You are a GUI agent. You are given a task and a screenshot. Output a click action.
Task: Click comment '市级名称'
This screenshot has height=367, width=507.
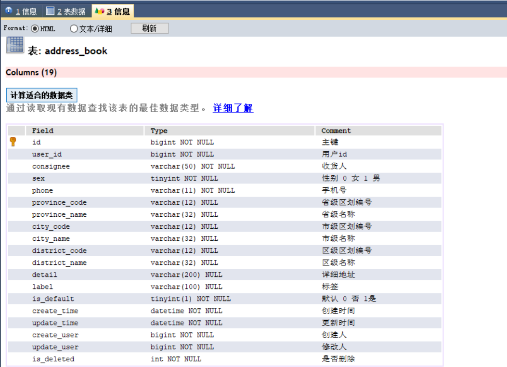pyautogui.click(x=338, y=238)
